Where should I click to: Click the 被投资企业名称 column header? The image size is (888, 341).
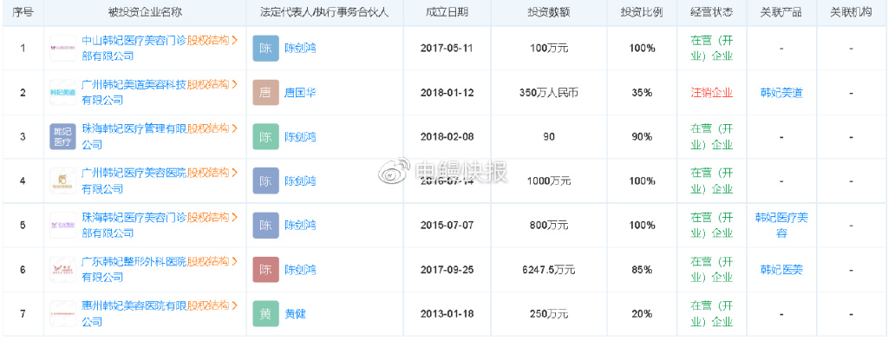(x=145, y=12)
